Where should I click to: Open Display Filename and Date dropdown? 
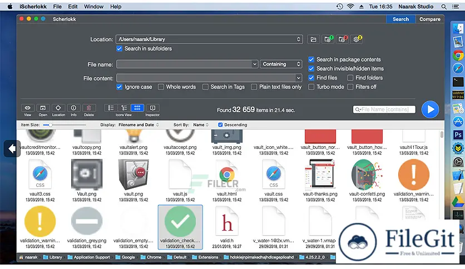(x=138, y=124)
